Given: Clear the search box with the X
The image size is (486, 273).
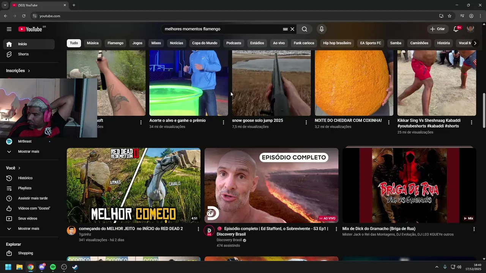Looking at the screenshot, I should tap(292, 29).
